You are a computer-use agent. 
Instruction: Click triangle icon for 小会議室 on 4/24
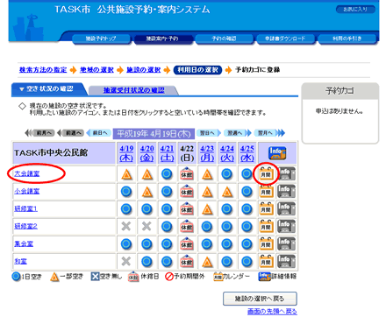pyautogui.click(x=227, y=192)
